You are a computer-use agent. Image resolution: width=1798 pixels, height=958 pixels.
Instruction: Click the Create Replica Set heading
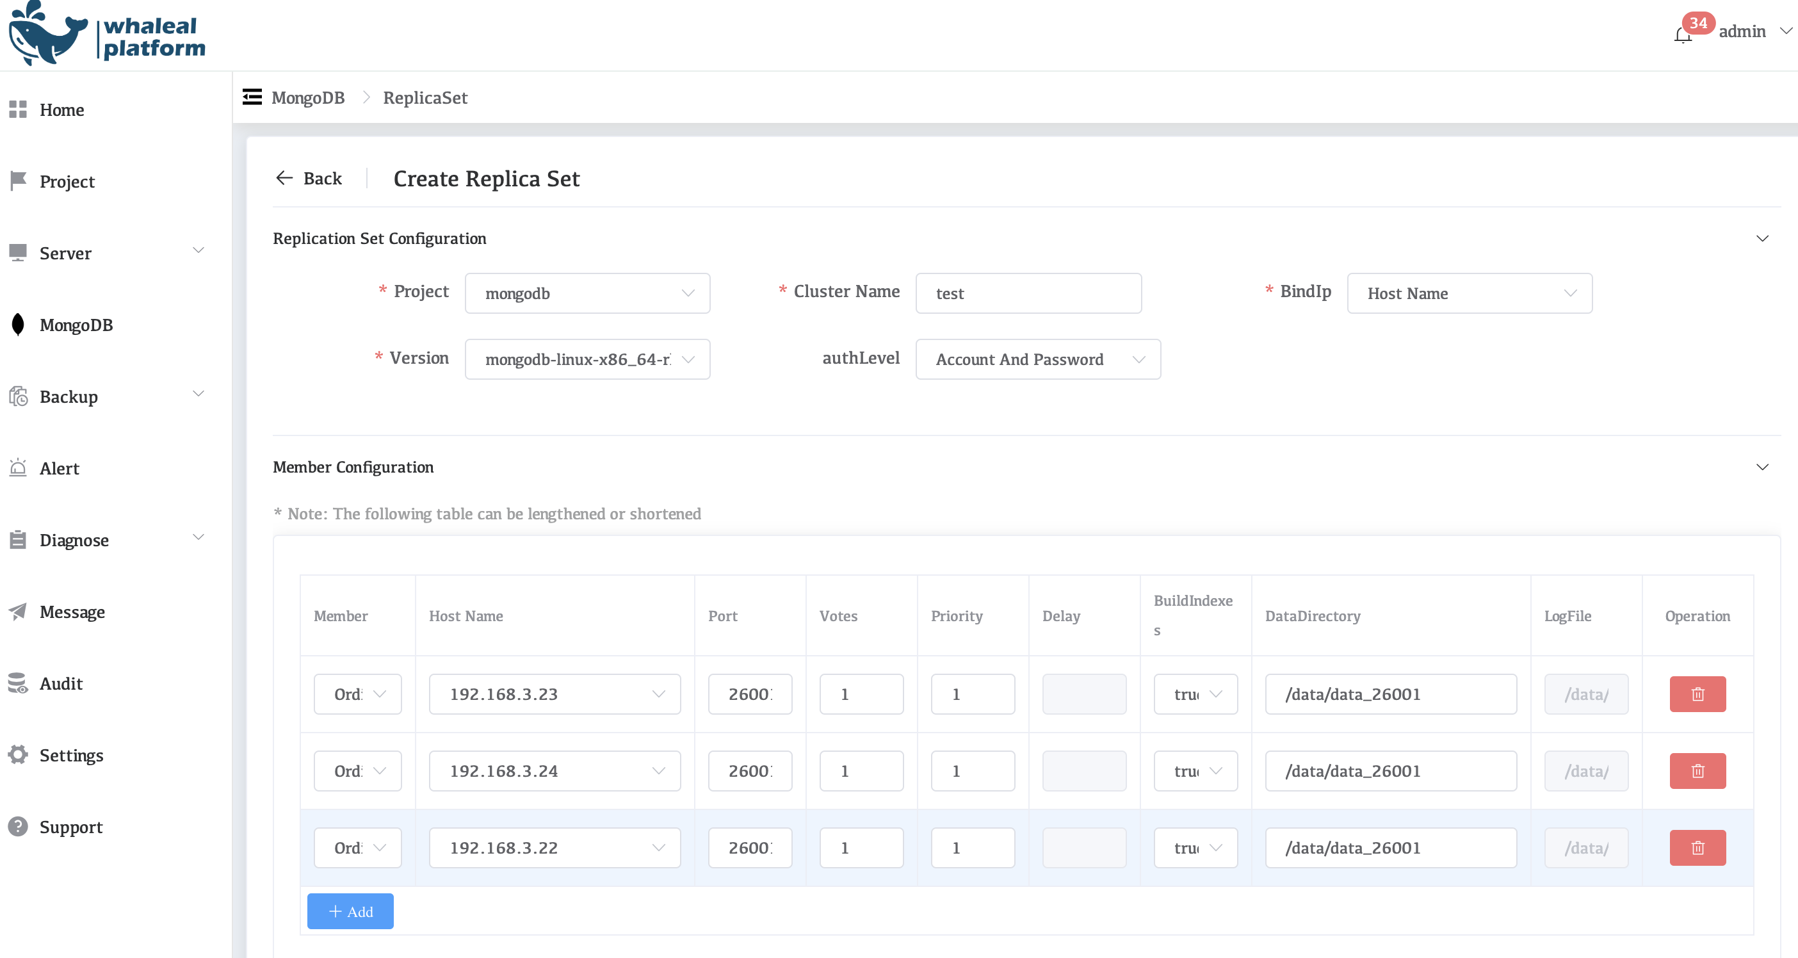(487, 179)
